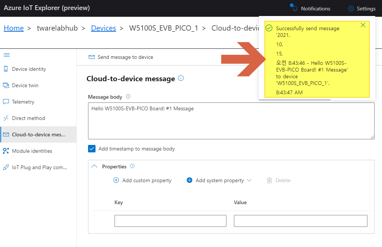Click inside the Message body text area
This screenshot has width=382, height=247.
click(231, 121)
